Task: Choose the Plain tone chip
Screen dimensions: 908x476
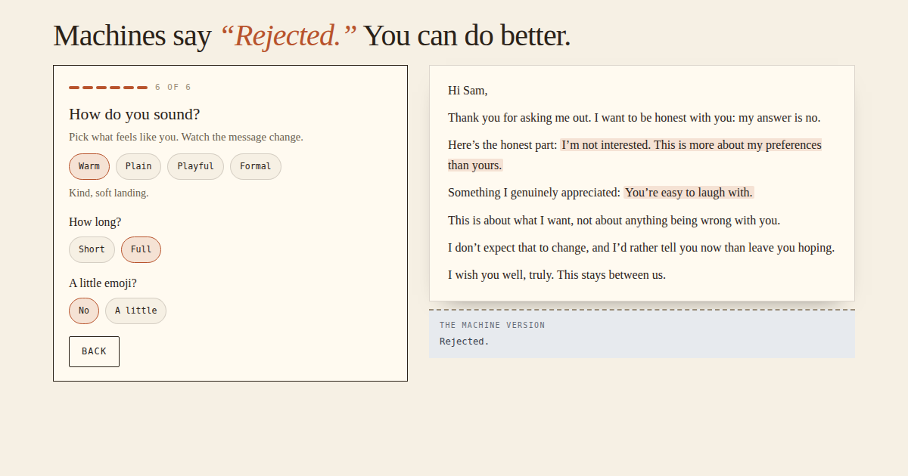Action: click(x=138, y=166)
